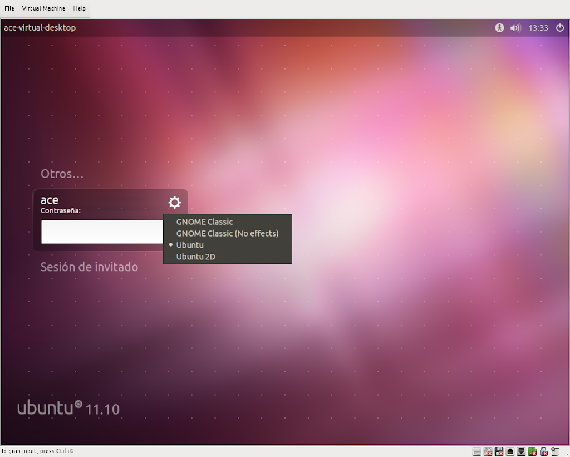Screen dimensions: 570x457
Task: Start a guest session via Sesión de invitado
Action: tap(89, 267)
